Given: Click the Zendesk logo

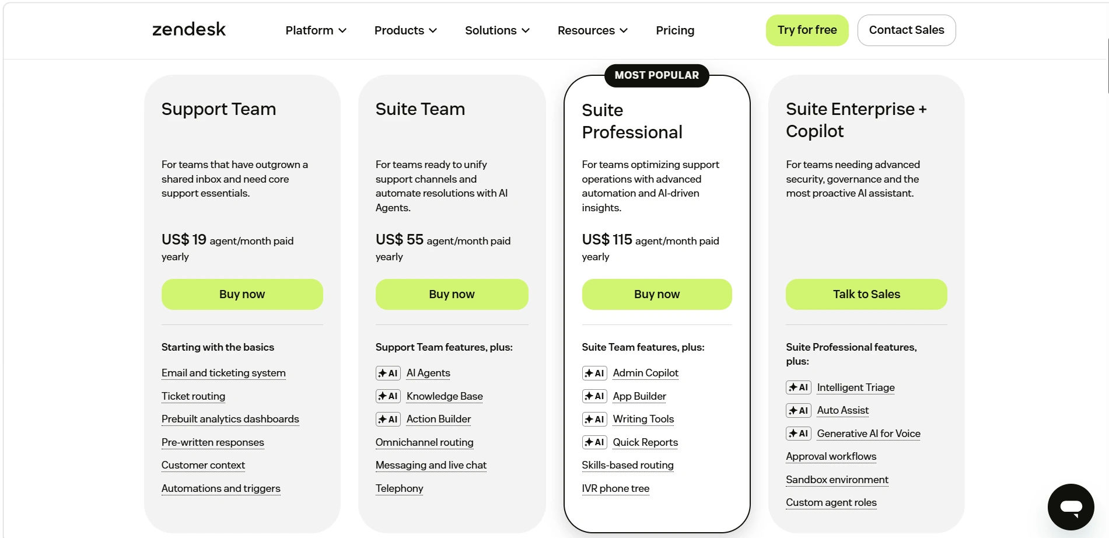Looking at the screenshot, I should (x=189, y=30).
